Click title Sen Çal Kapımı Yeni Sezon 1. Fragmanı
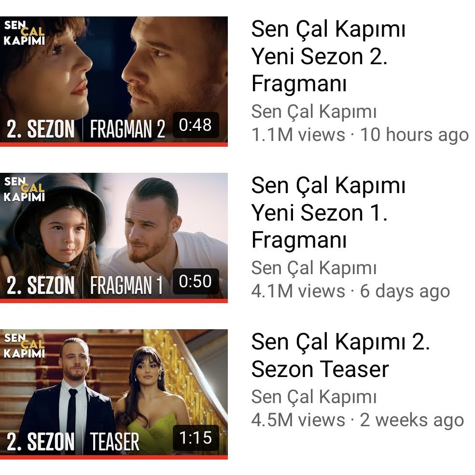 click(328, 212)
